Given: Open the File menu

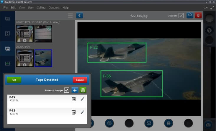Looking at the screenshot, I should click(6, 8).
